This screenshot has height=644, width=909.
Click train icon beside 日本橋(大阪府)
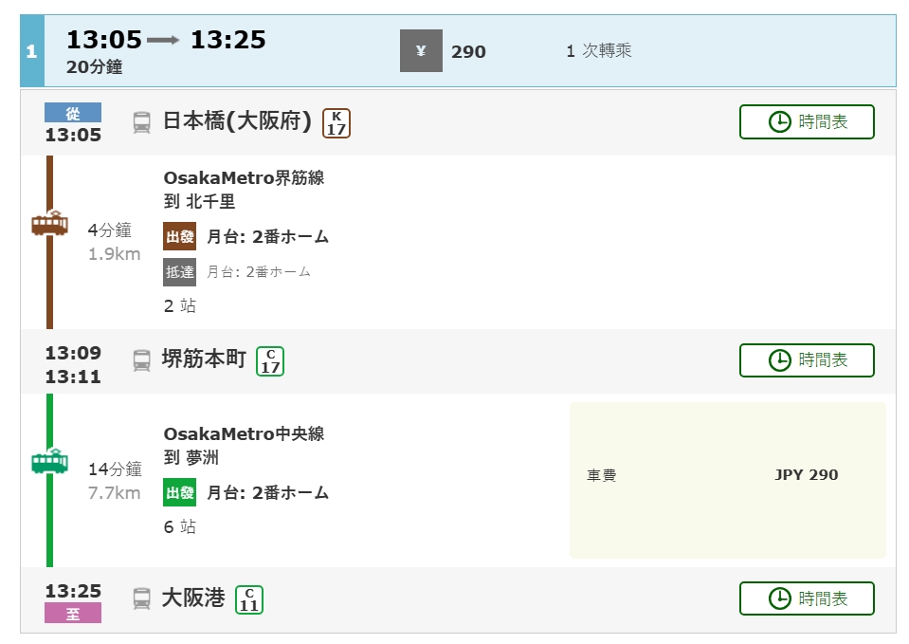[141, 121]
